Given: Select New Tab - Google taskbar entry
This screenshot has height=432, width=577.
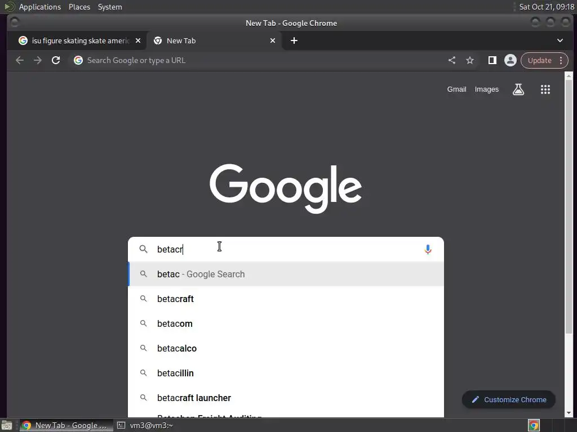Looking at the screenshot, I should [66, 425].
